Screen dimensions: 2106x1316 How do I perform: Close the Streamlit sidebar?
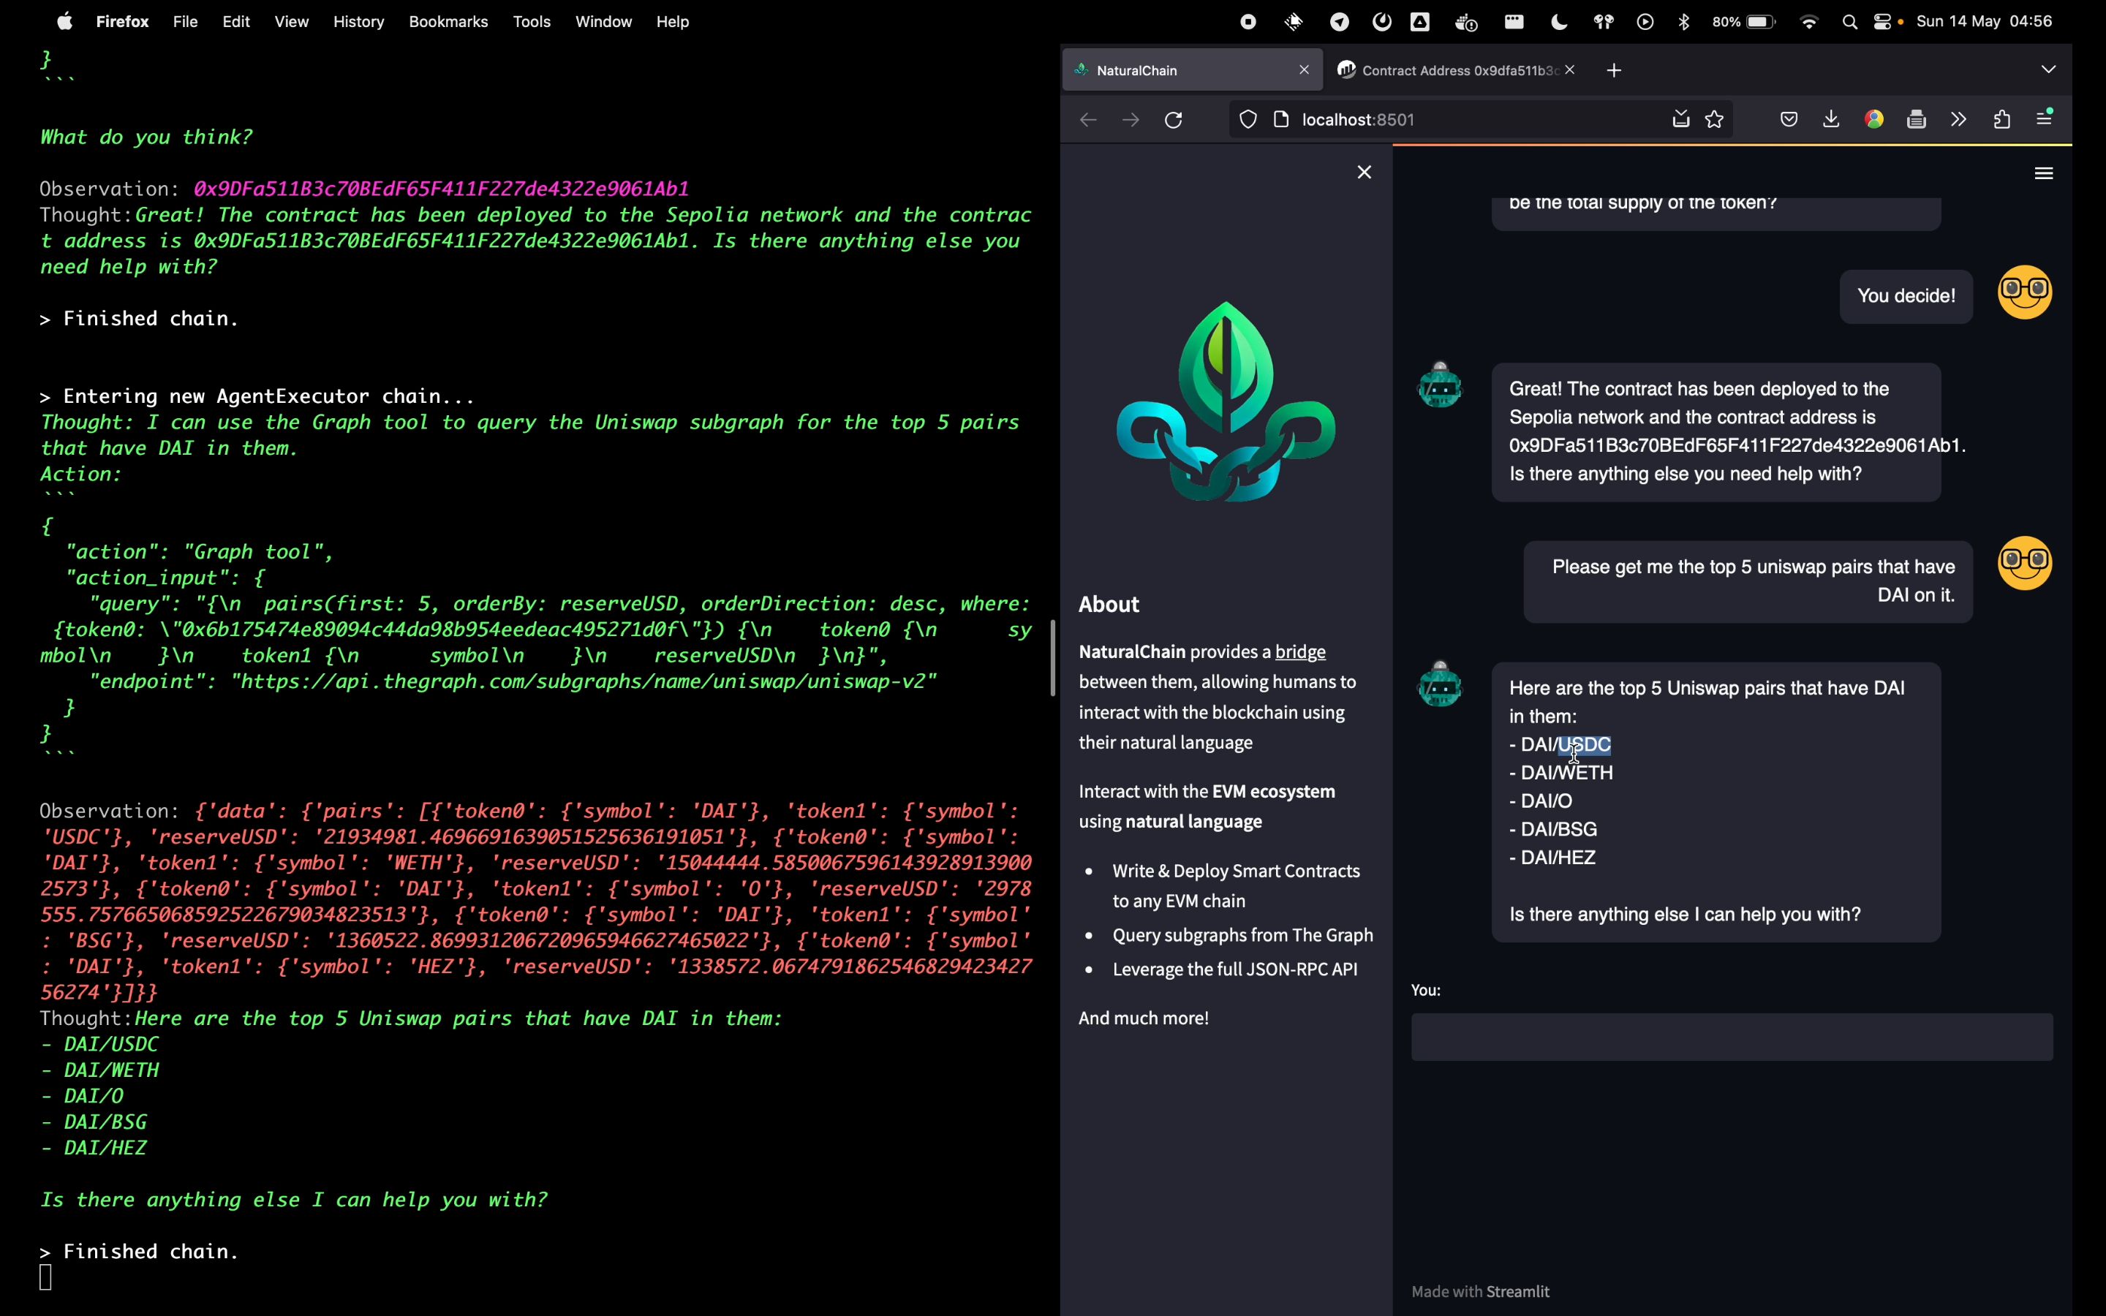pyautogui.click(x=1364, y=173)
